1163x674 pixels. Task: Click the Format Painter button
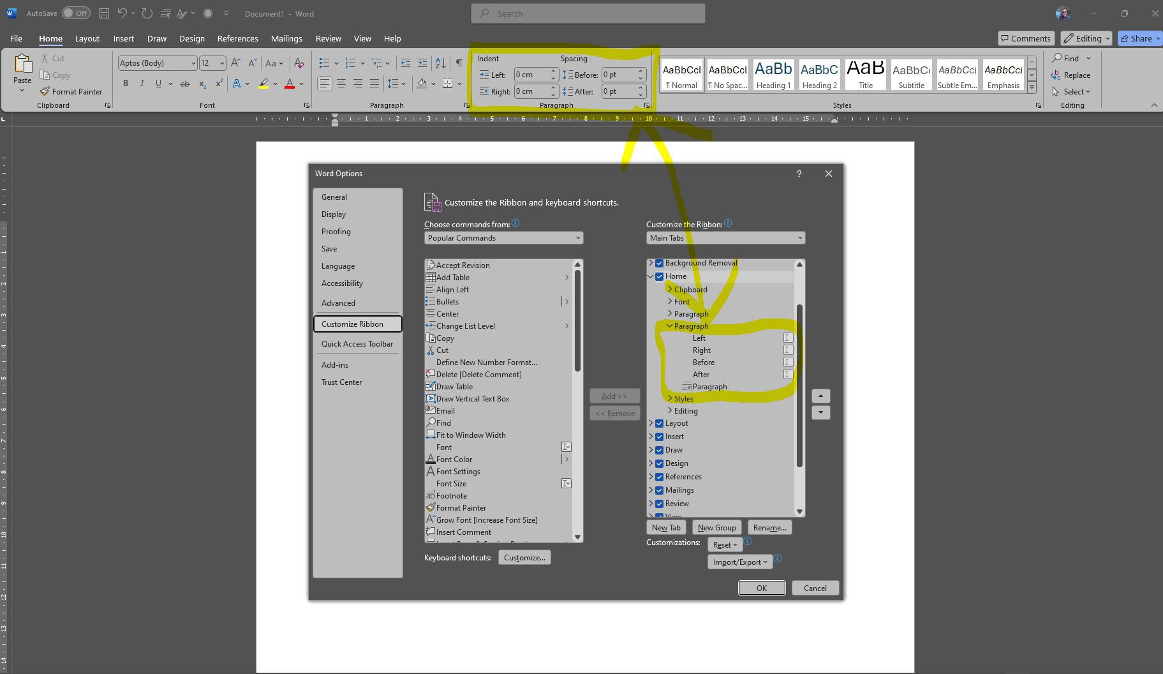[x=71, y=91]
